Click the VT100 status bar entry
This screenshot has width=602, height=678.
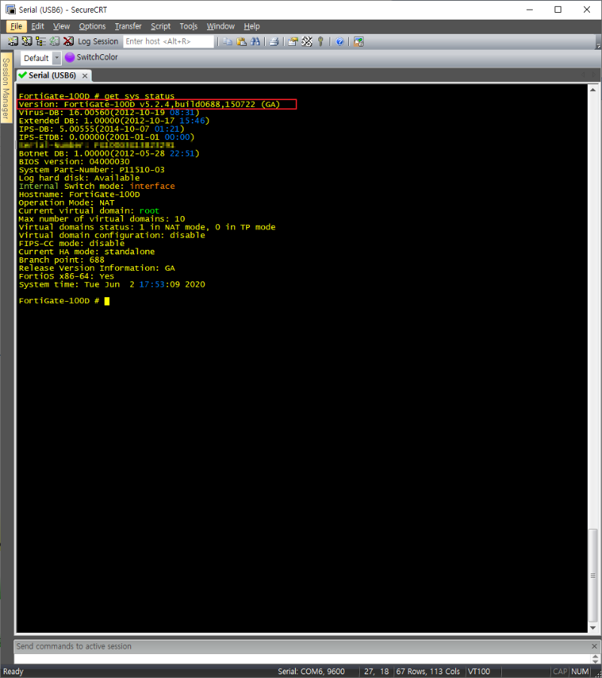coord(479,671)
